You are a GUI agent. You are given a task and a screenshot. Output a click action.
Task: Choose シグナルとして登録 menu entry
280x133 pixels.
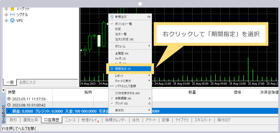coord(130,86)
